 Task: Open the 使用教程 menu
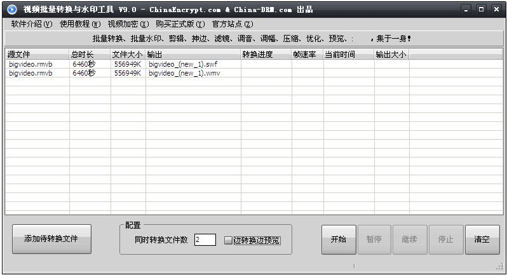[x=80, y=24]
